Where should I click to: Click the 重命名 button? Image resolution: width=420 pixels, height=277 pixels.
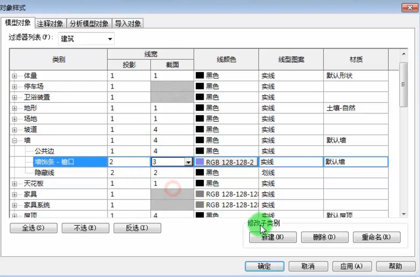coord(377,237)
